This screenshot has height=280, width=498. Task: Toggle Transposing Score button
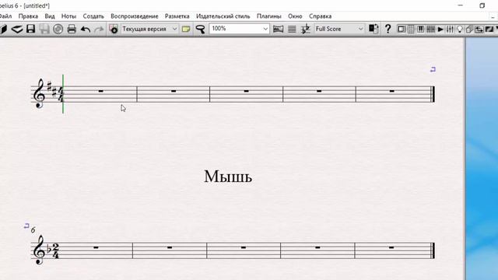pos(306,29)
